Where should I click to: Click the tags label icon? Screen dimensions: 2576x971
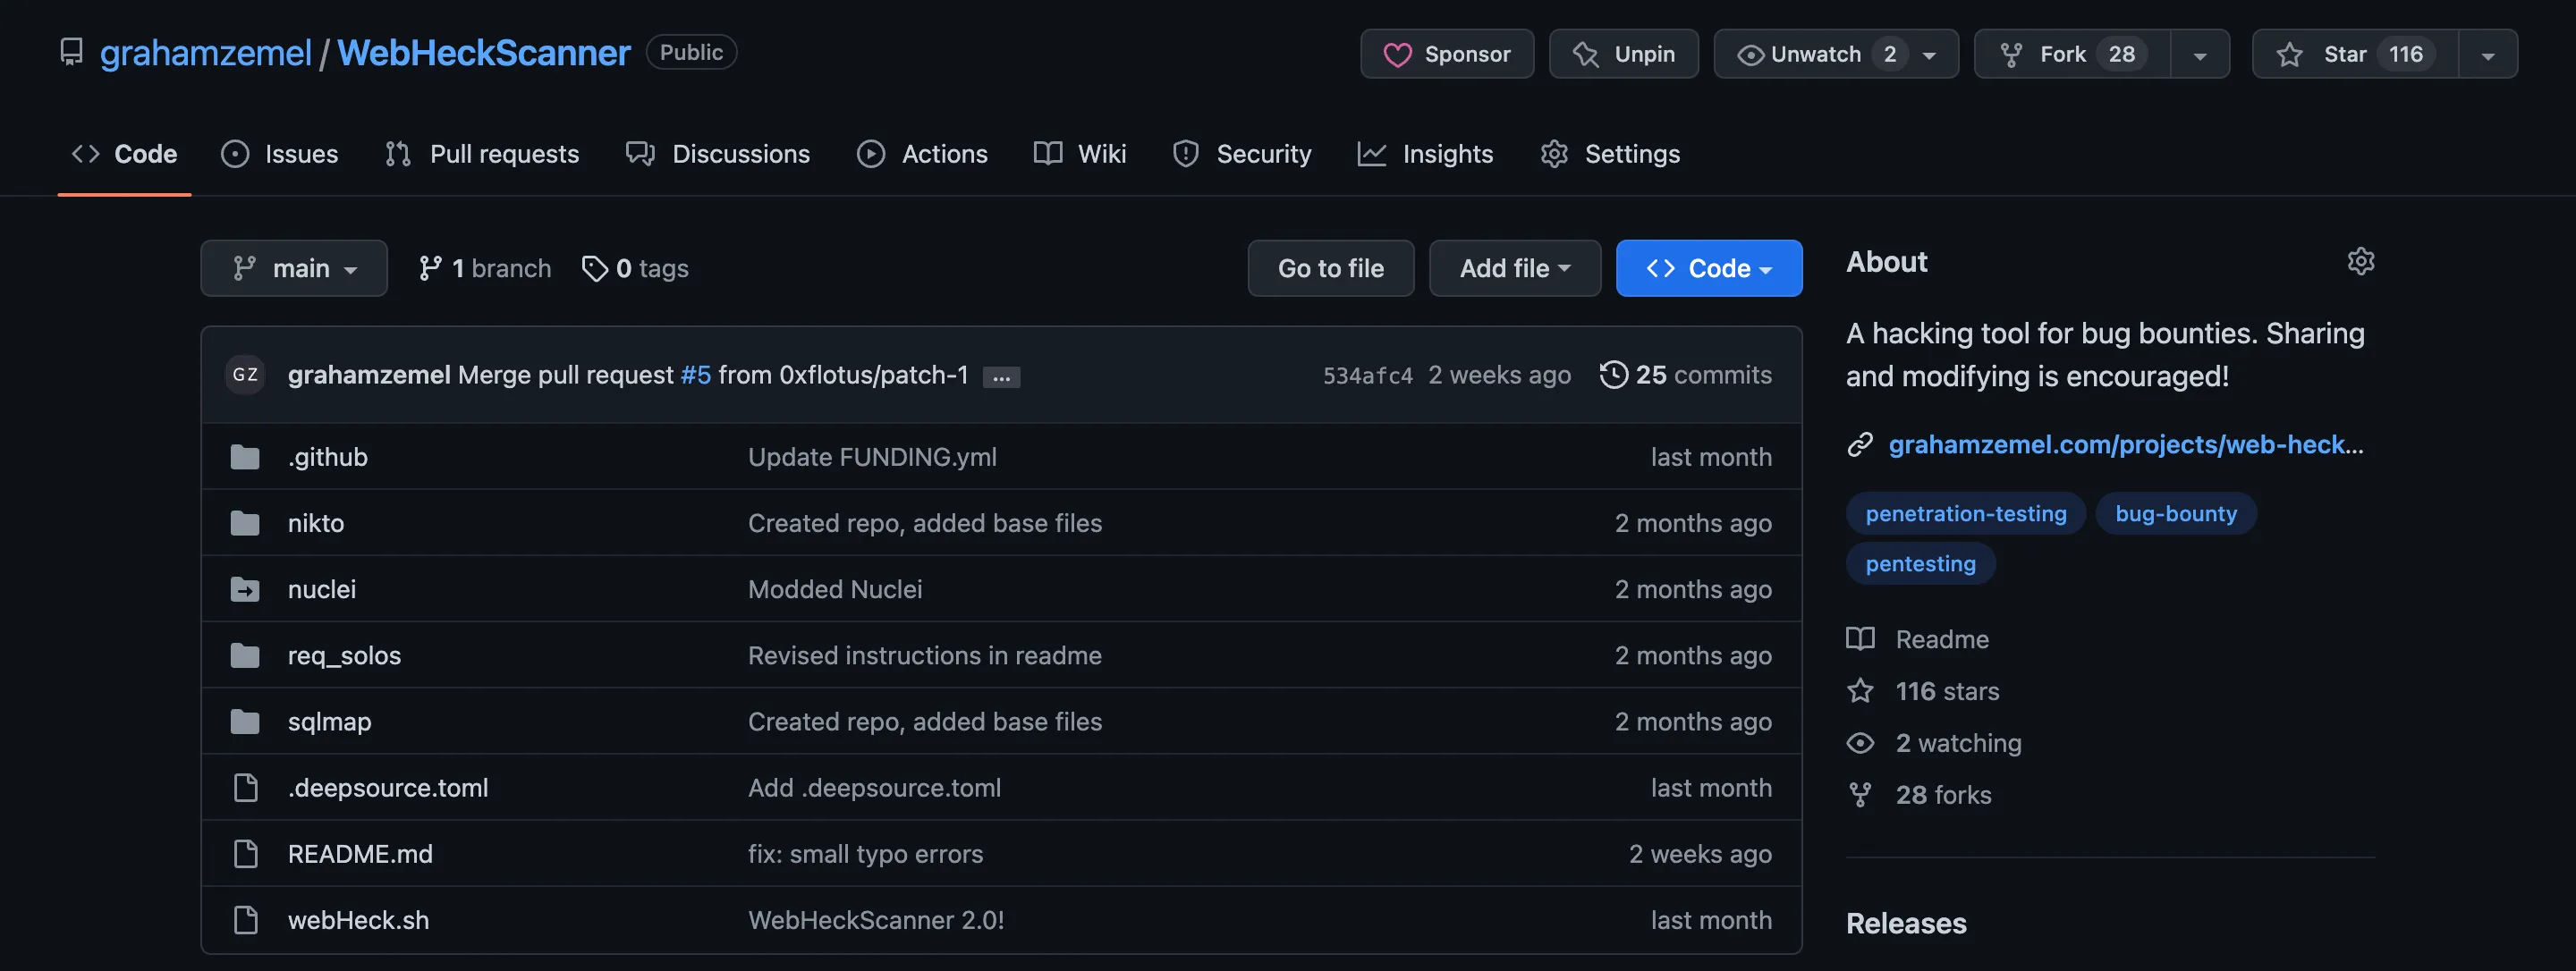(x=595, y=268)
